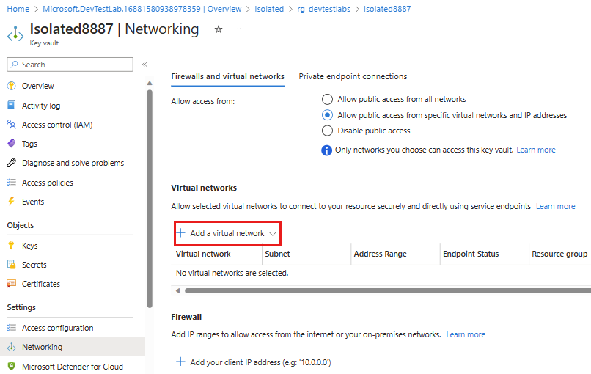This screenshot has width=591, height=374.
Task: Open the Isolated8887 breadcrumb link
Action: (387, 9)
